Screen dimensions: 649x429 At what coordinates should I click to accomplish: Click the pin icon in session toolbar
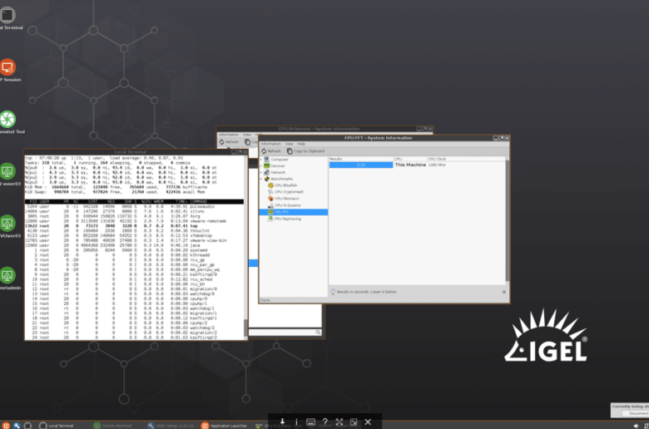click(282, 422)
